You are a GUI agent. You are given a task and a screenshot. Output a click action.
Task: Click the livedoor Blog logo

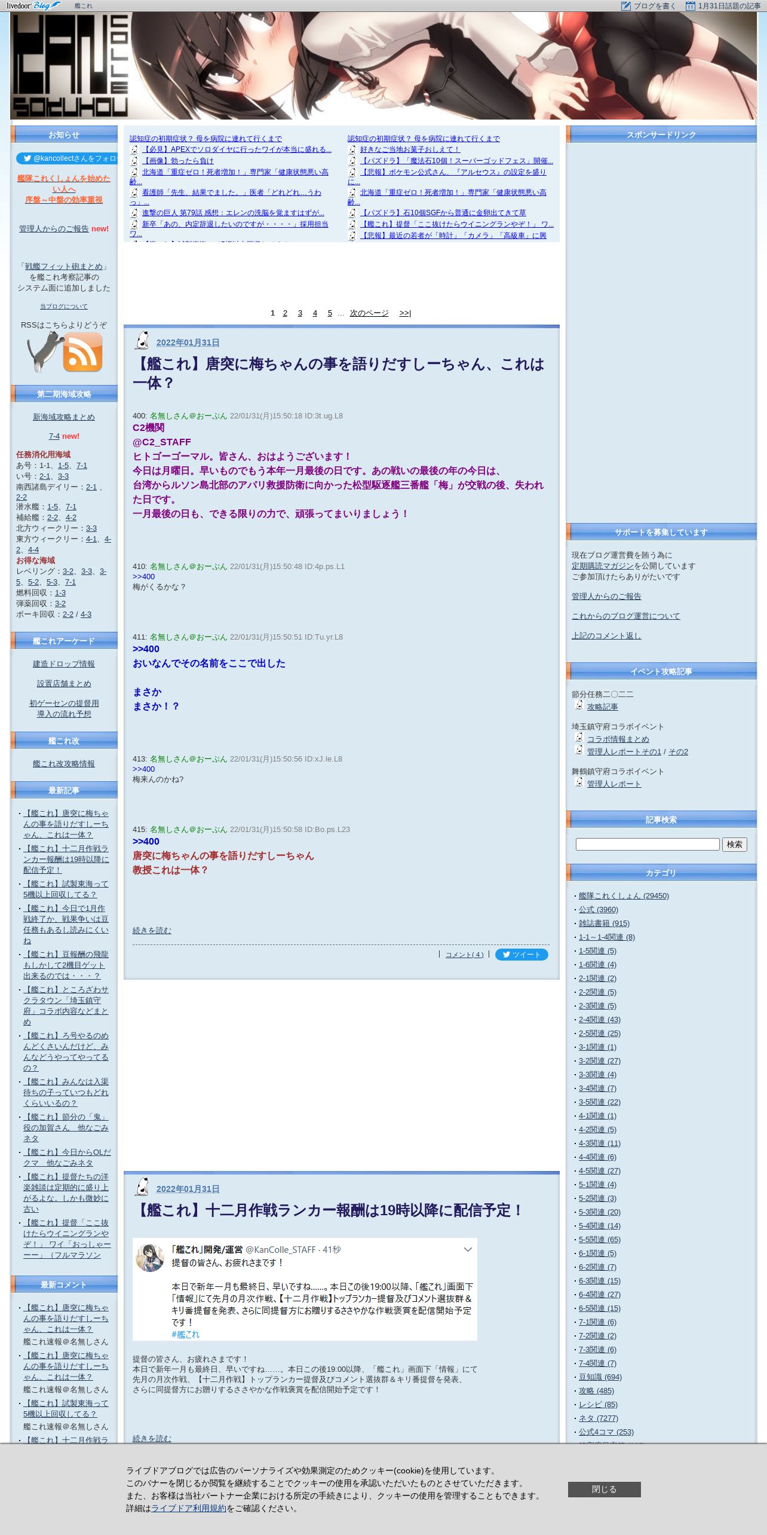(x=33, y=5)
